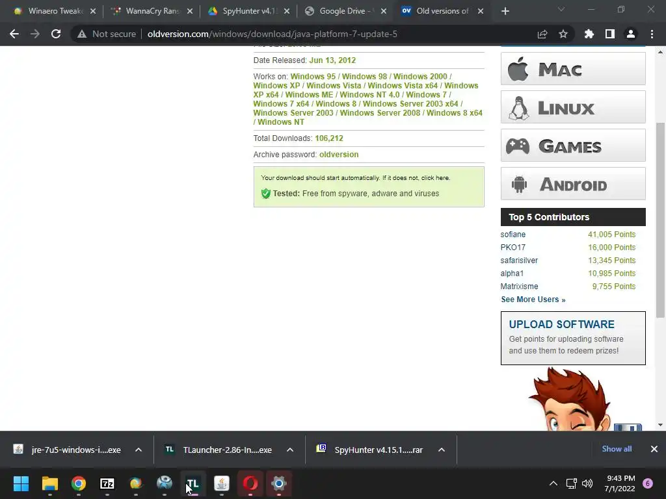This screenshot has width=666, height=499.
Task: Open the Java taskbar icon
Action: pyautogui.click(x=222, y=483)
